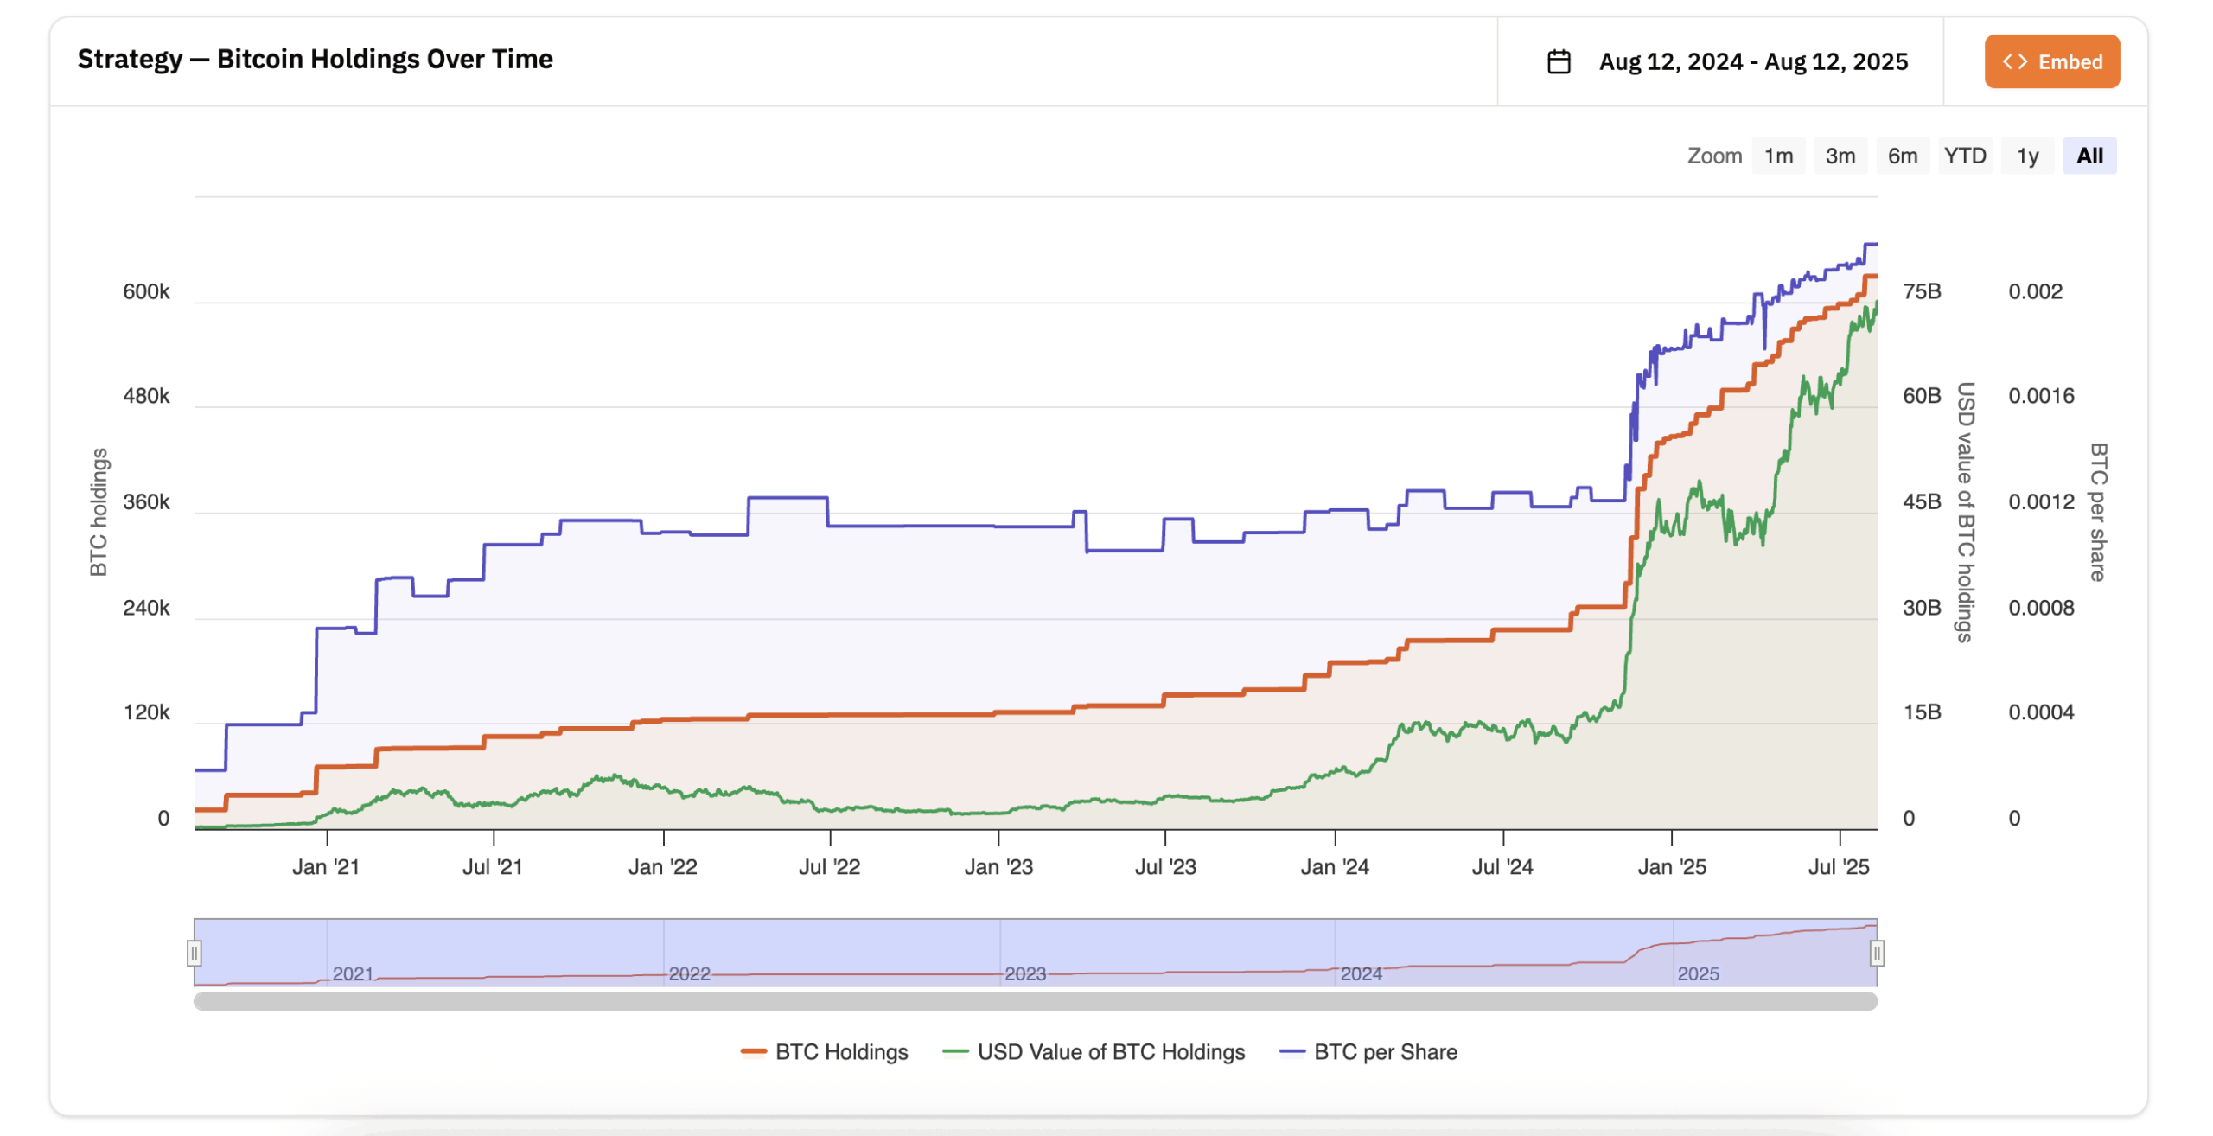Select the 1y zoom option

tap(2028, 156)
